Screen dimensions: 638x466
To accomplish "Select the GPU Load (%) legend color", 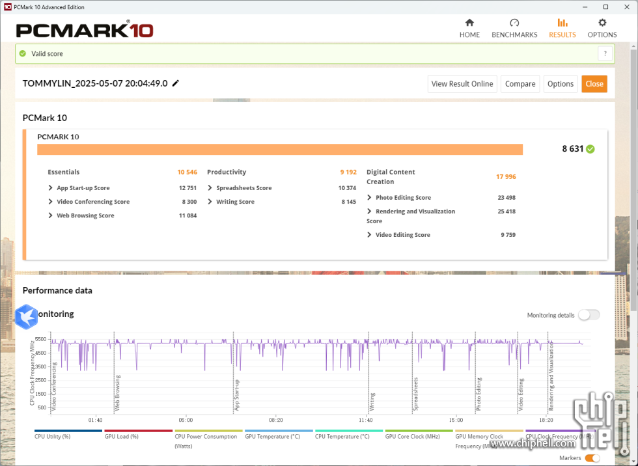I will pyautogui.click(x=138, y=431).
